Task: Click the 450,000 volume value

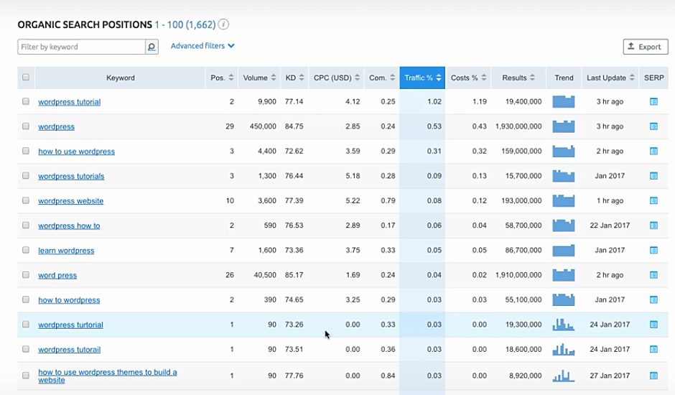Action: click(263, 126)
